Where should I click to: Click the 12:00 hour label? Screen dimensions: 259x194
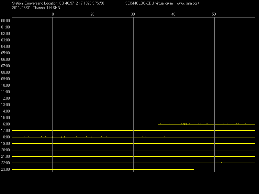6,98
